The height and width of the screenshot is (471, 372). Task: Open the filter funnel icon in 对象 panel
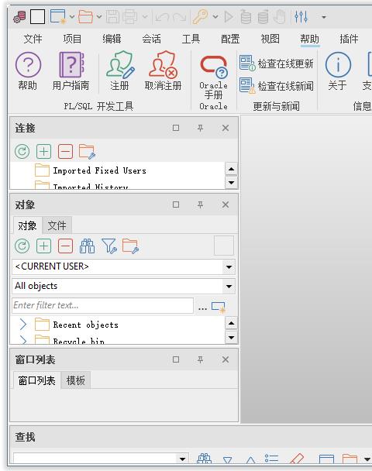pos(108,246)
